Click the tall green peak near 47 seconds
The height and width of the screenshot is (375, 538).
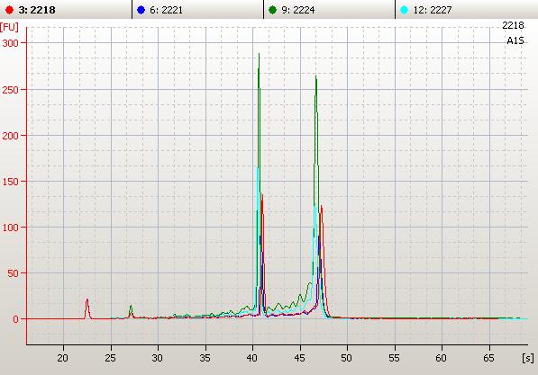(x=316, y=77)
